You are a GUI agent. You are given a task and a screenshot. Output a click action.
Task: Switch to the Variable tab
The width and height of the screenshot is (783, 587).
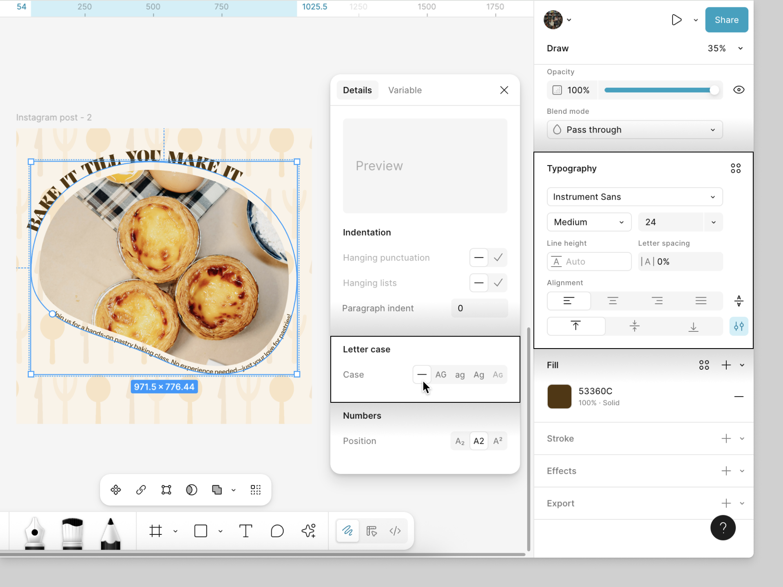pyautogui.click(x=405, y=90)
